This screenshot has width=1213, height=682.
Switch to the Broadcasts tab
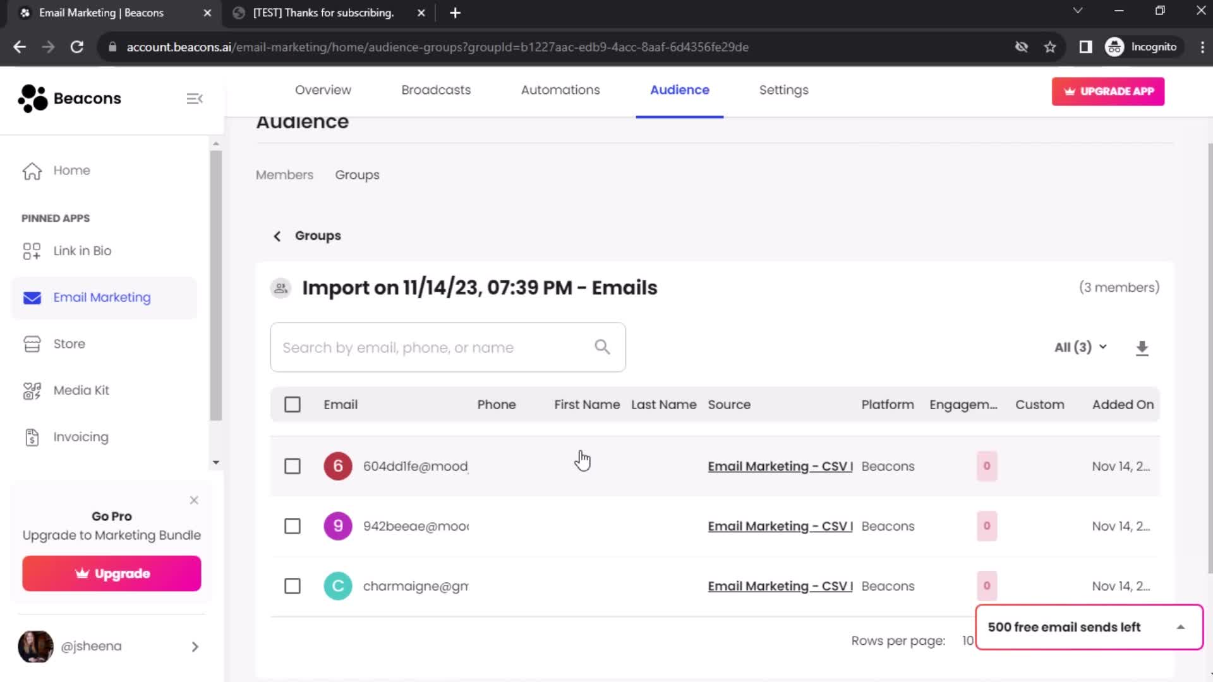coord(436,90)
